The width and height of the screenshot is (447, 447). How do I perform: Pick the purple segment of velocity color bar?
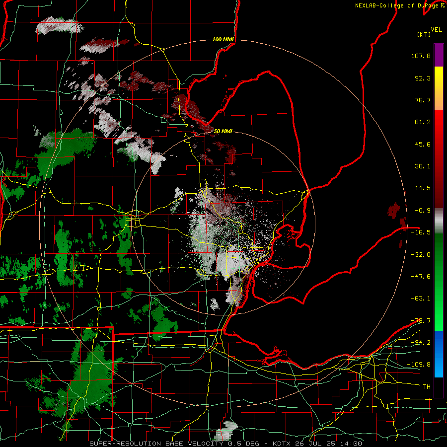439,55
